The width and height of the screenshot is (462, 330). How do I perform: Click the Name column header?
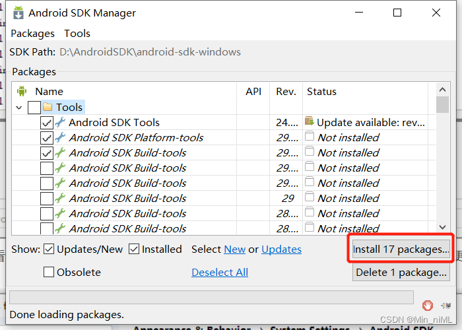coord(49,91)
